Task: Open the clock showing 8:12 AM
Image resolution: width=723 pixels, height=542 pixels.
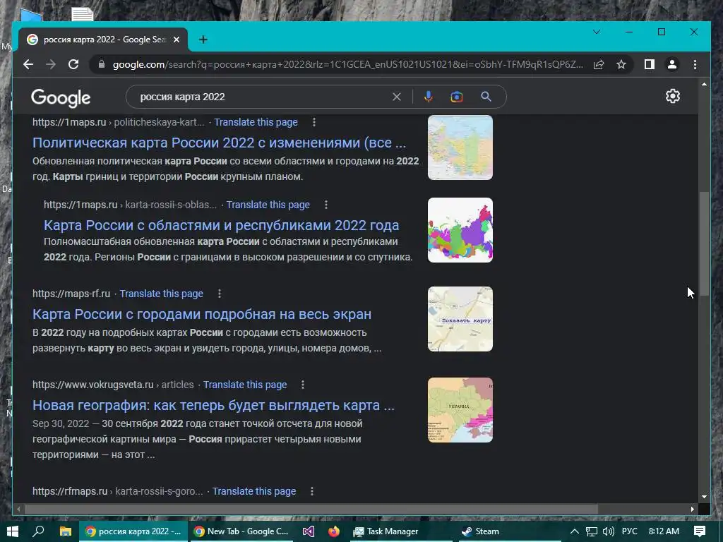Action: click(664, 531)
